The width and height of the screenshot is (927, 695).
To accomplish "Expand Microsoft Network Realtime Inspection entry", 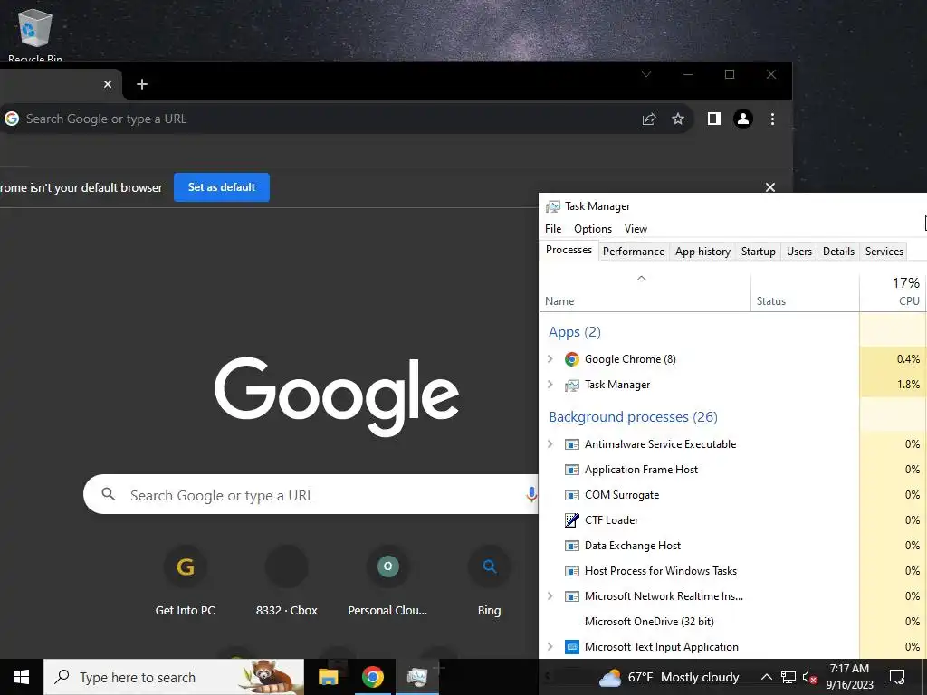I will [x=550, y=595].
